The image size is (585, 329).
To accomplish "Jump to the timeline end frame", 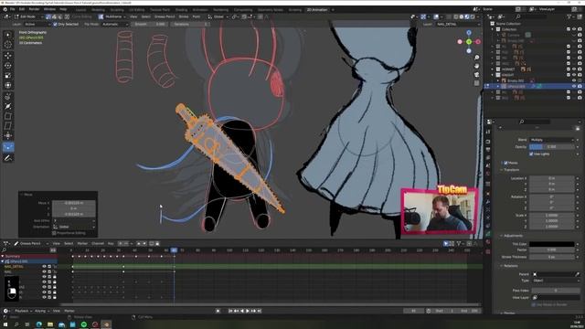I will coord(259,311).
